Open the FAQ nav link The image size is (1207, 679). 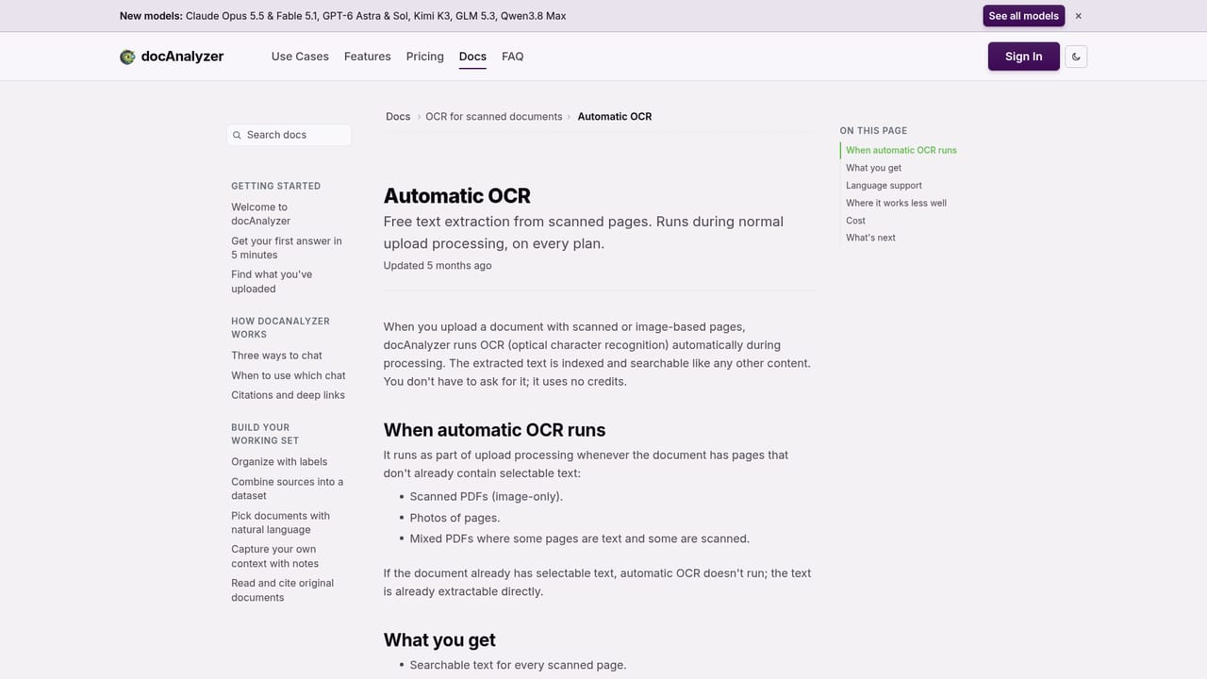tap(512, 57)
